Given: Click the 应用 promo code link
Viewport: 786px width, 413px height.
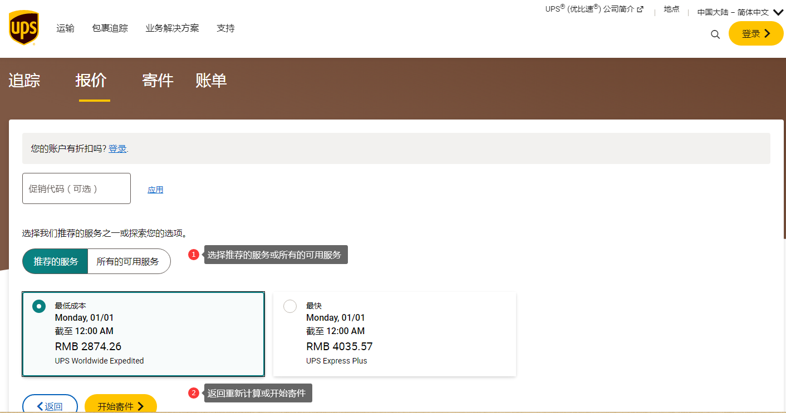Looking at the screenshot, I should 155,190.
